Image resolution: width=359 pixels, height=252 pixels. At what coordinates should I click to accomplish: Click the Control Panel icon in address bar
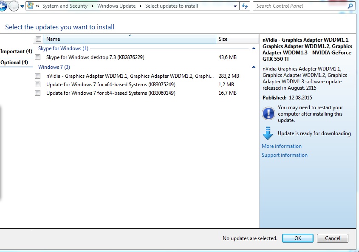30,6
